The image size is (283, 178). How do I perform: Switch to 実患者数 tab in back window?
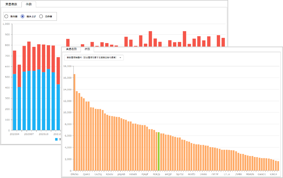coord(11,4)
